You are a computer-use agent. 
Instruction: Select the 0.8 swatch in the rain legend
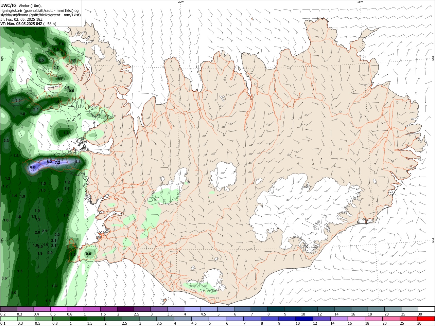[61, 319]
